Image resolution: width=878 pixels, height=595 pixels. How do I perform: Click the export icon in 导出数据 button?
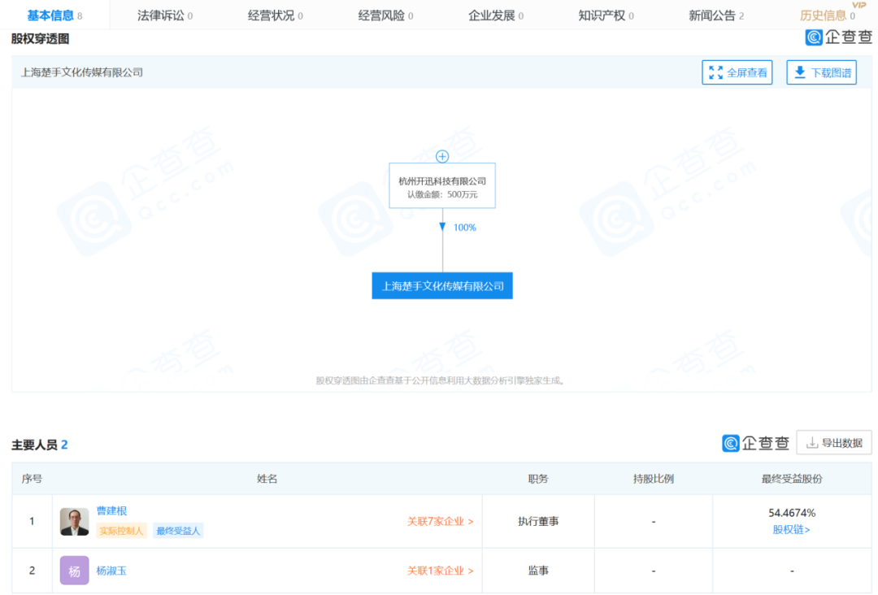pyautogui.click(x=813, y=442)
